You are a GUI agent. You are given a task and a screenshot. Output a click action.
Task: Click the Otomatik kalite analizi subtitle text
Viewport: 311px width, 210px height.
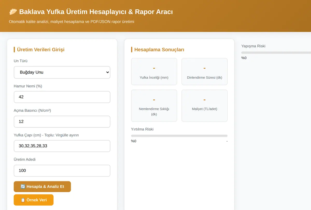[x=72, y=22]
